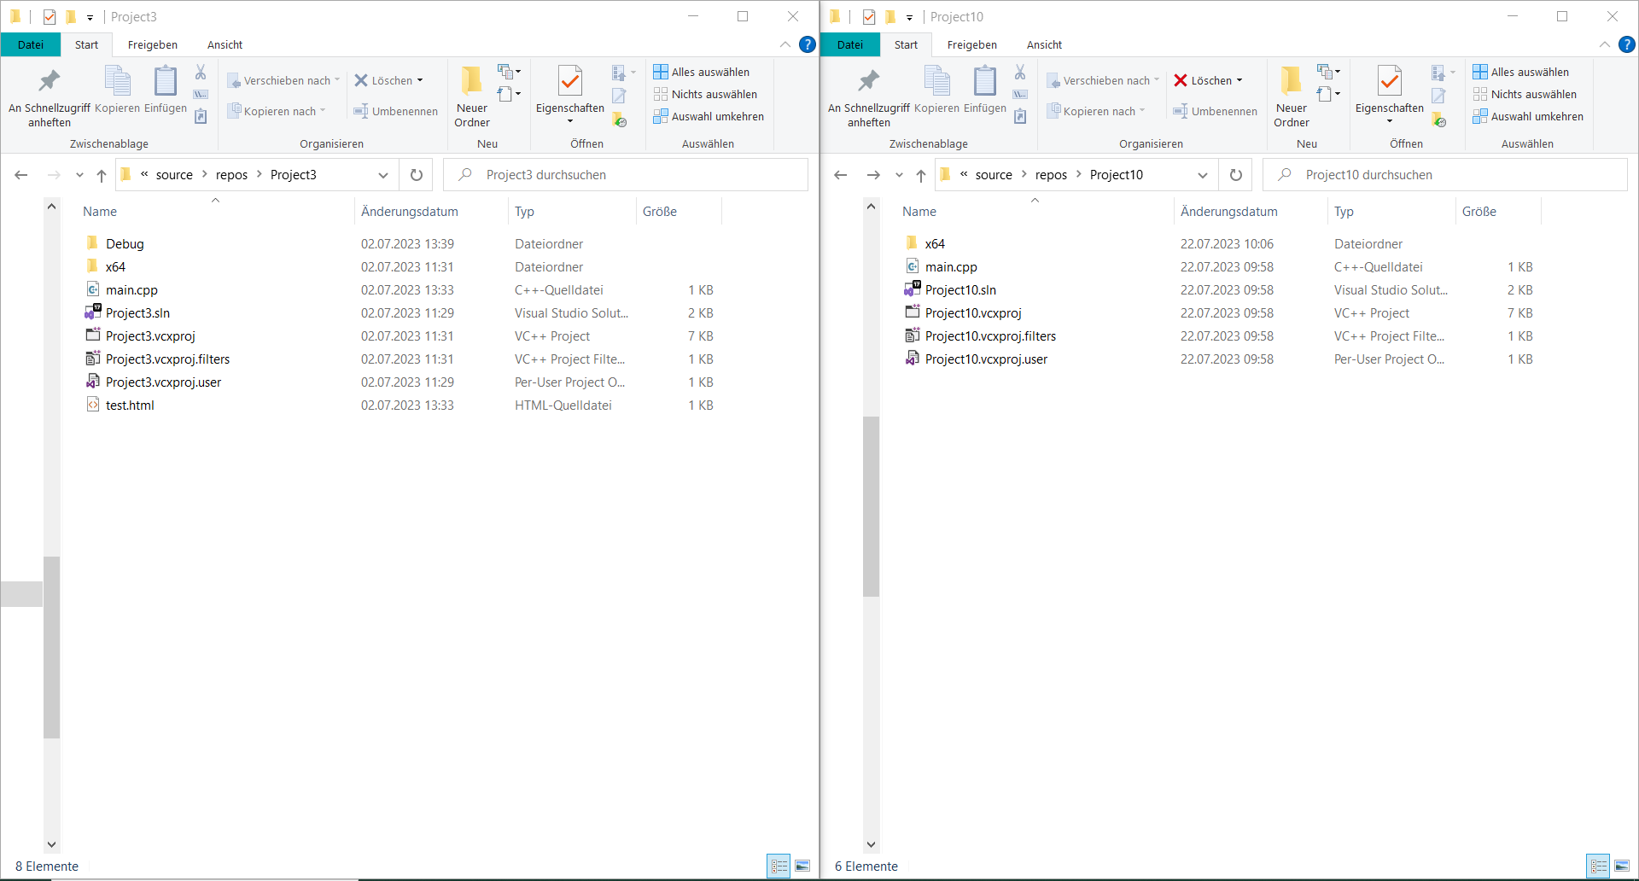The width and height of the screenshot is (1639, 881).
Task: Click inside the Project3 durchsuchen search field
Action: tap(598, 174)
